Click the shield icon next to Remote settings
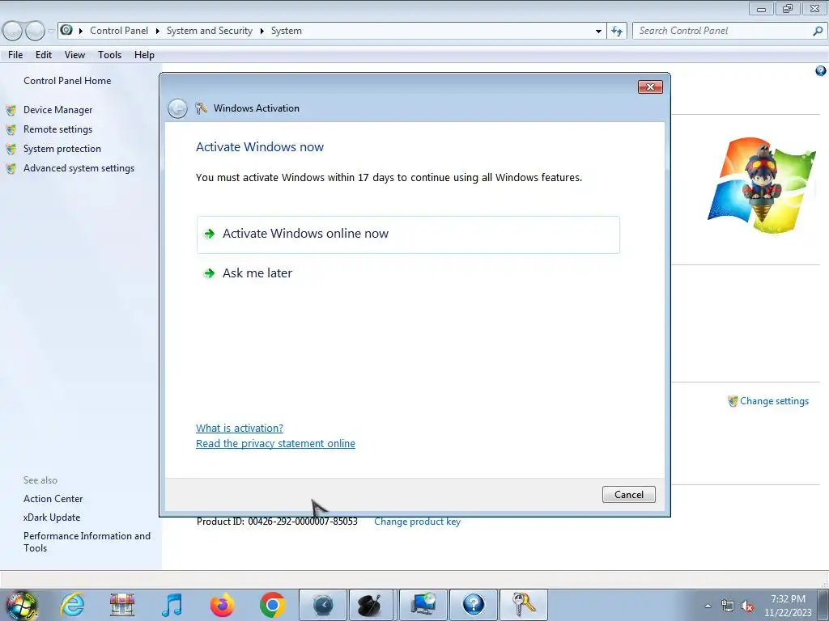Viewport: 829px width, 621px height. click(11, 130)
